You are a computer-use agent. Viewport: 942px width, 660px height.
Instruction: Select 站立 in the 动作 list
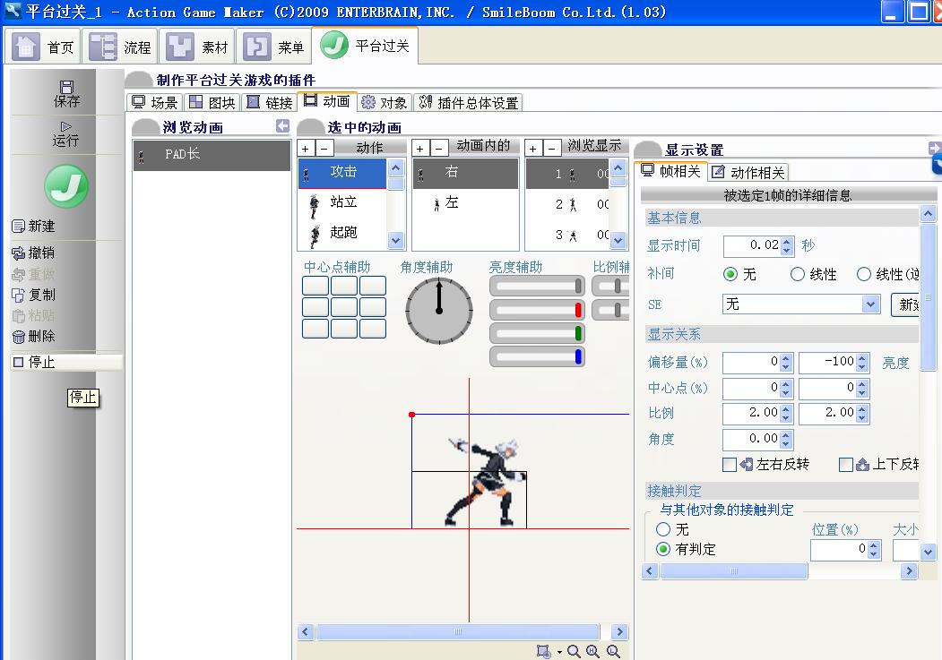[x=342, y=203]
